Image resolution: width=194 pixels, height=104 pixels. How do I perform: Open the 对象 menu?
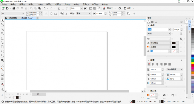40,5
